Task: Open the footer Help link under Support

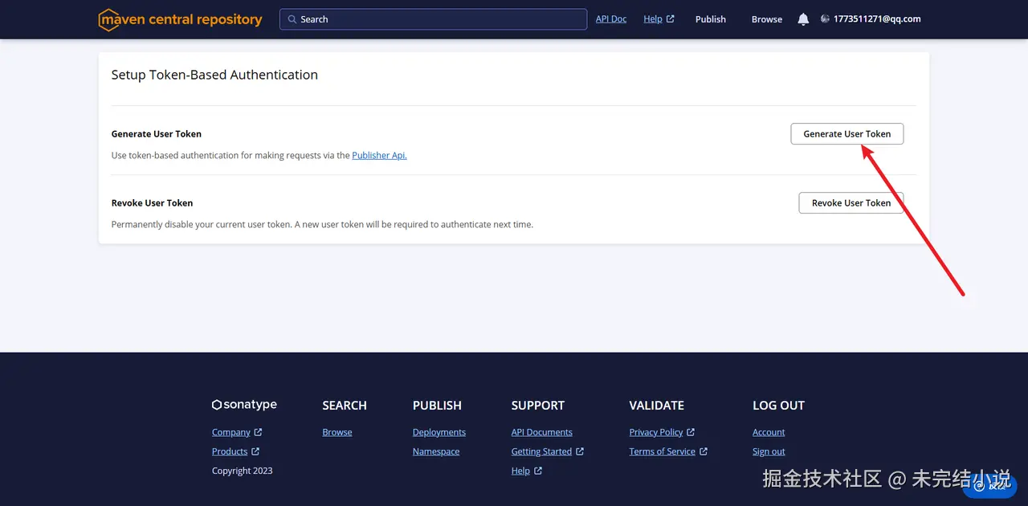Action: pos(520,471)
